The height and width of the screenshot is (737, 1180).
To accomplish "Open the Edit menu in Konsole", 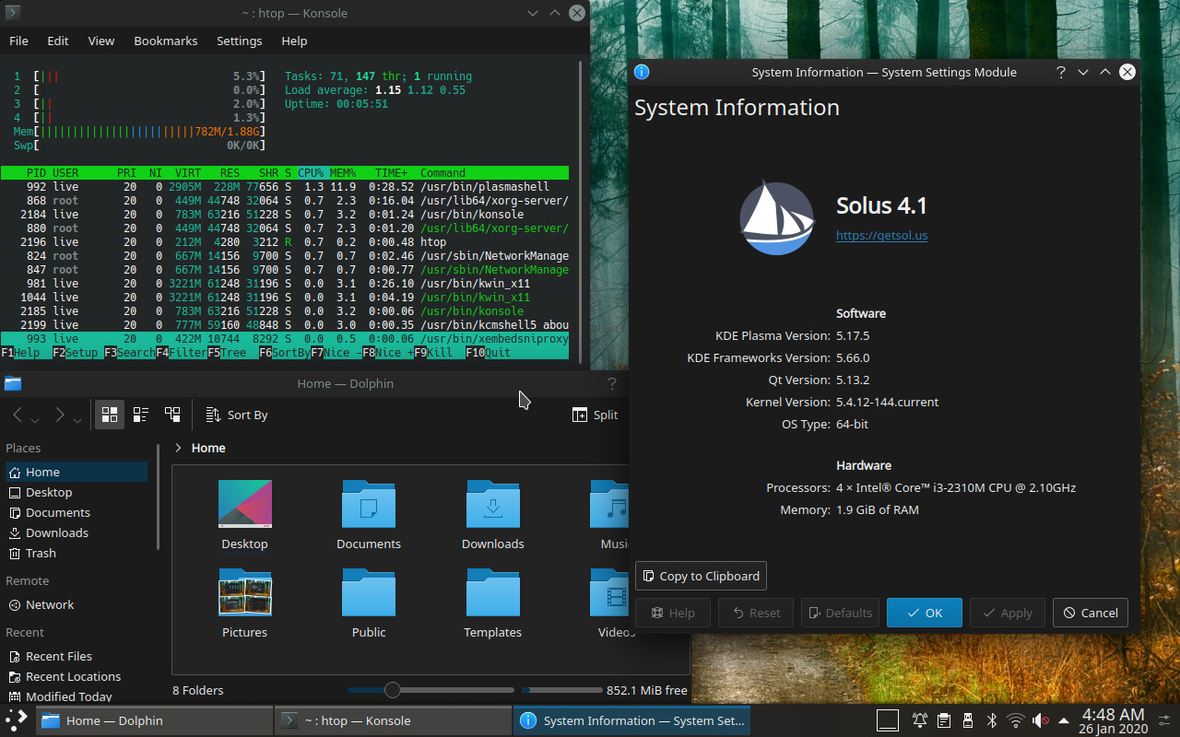I will coord(58,41).
